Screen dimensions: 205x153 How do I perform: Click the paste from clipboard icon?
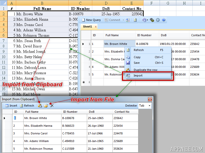click(x=40, y=106)
